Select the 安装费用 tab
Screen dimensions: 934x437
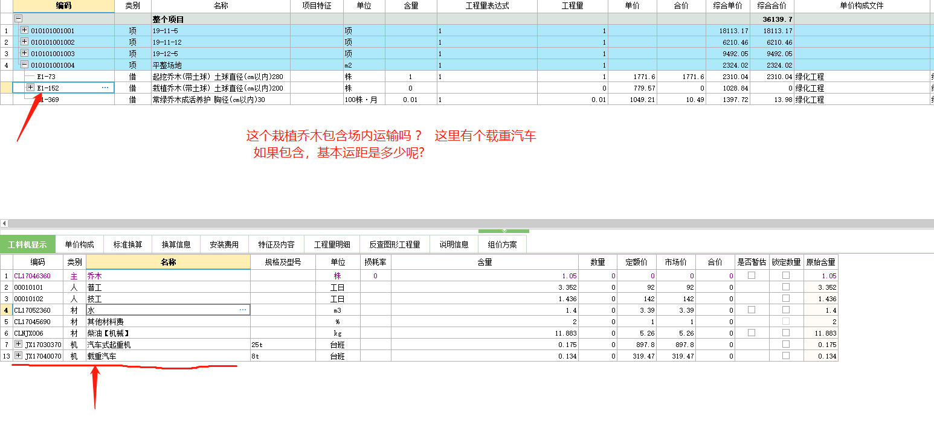click(x=225, y=244)
